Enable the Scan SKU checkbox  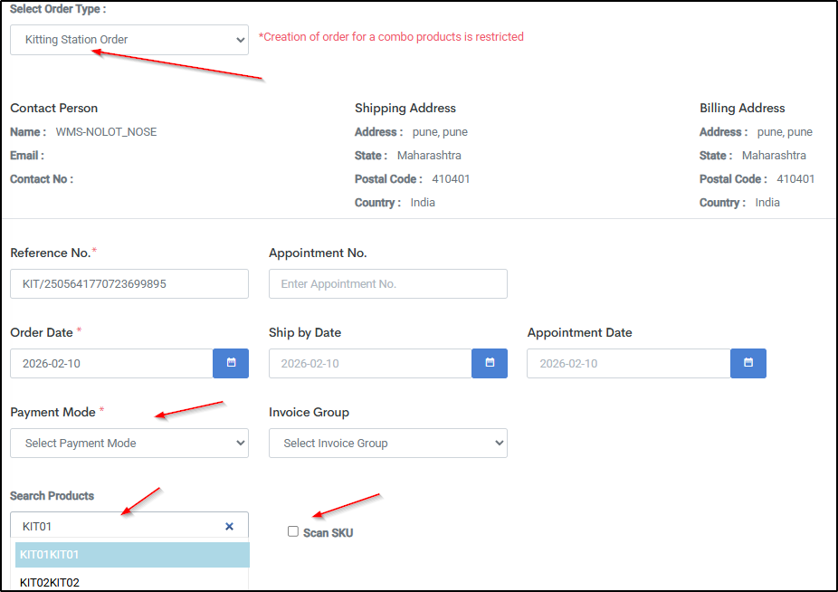click(x=293, y=531)
